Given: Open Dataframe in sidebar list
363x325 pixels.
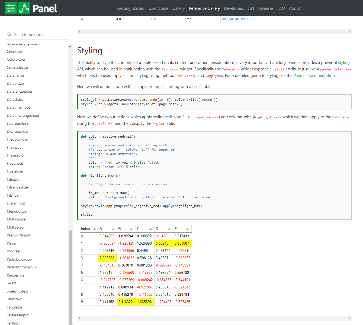Looking at the screenshot, I should [15, 75].
